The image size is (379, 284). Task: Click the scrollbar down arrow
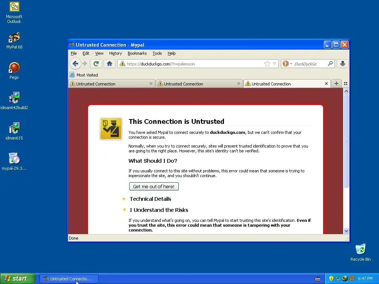[346, 231]
